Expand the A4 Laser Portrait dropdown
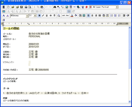Image resolution: width=132 pixels, height=107 pixels. point(117,7)
